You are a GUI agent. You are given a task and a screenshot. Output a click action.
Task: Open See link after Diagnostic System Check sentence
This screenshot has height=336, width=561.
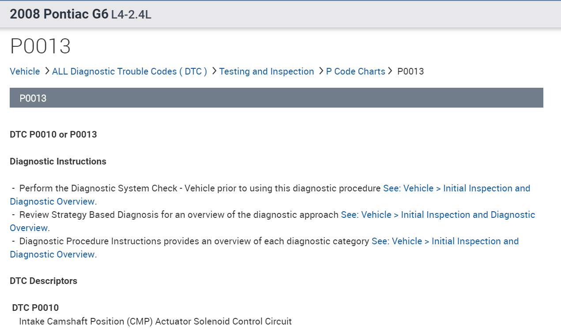tap(456, 188)
